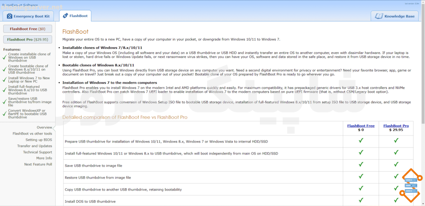
Task: Click 'Copy USB thumbdrive to another USB thumbdrive' text
Action: tap(123, 189)
